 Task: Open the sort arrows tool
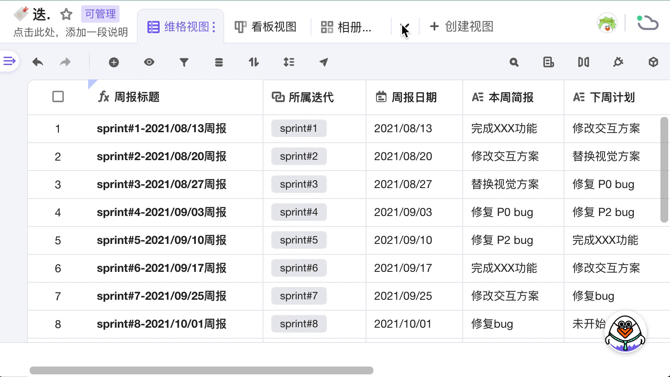[254, 62]
